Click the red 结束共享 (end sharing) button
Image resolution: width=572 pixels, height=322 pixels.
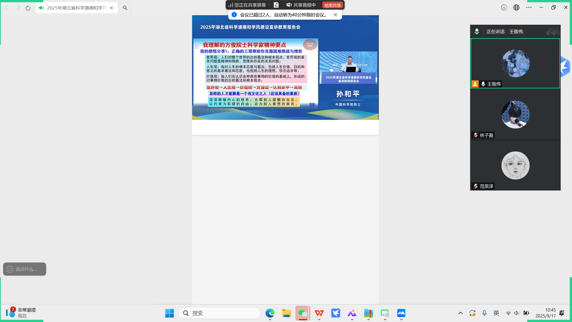coord(332,5)
